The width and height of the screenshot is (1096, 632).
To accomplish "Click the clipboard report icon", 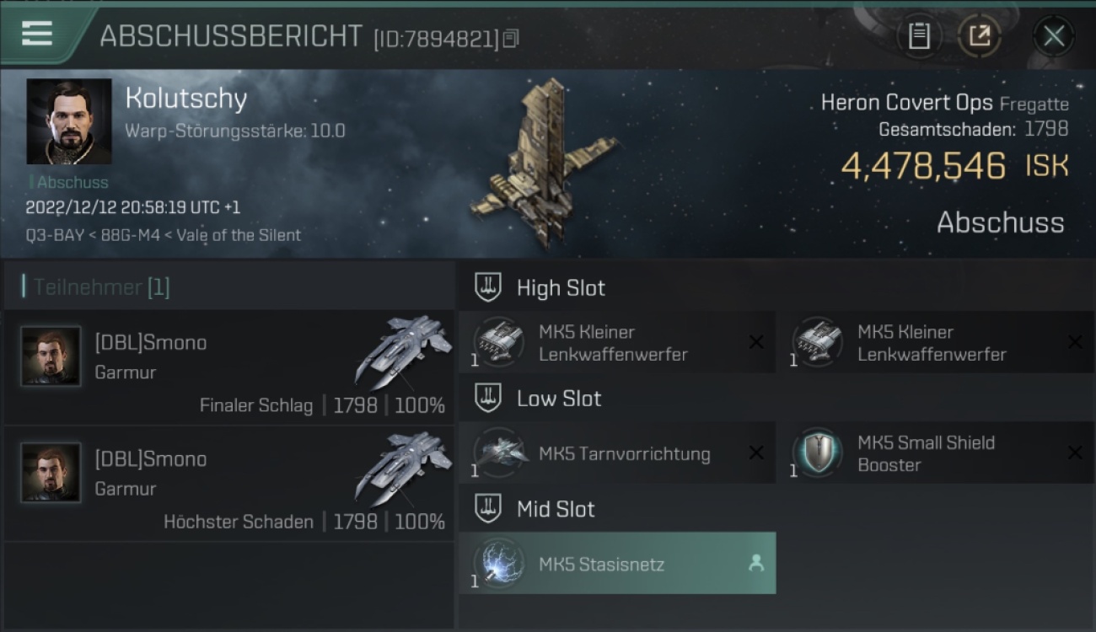I will [919, 35].
